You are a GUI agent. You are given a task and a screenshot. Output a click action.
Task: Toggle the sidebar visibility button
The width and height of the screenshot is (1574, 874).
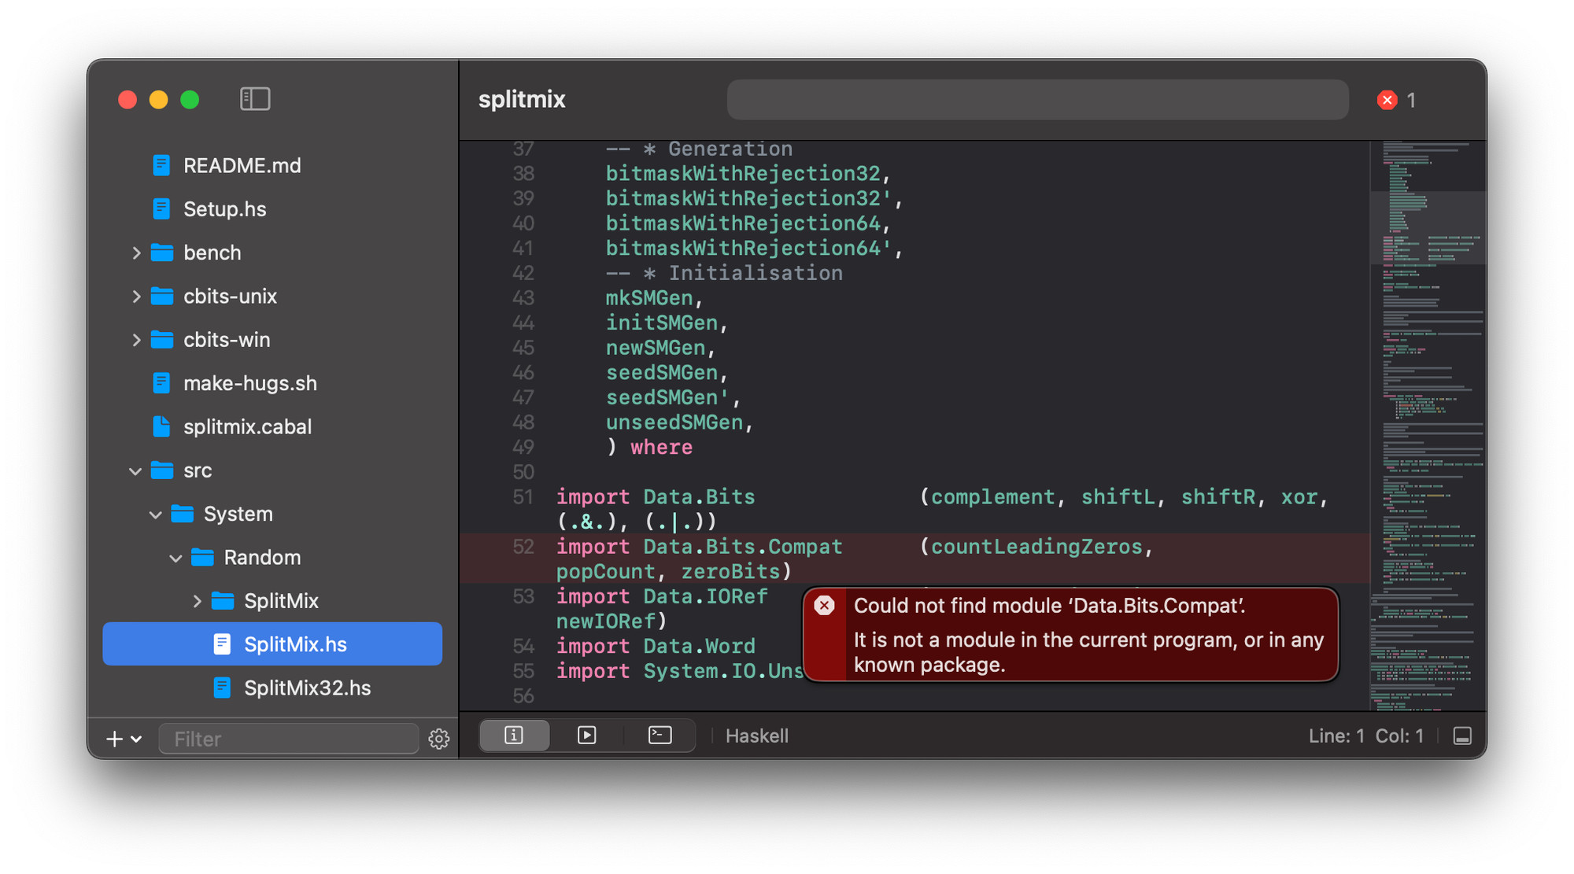click(x=255, y=99)
